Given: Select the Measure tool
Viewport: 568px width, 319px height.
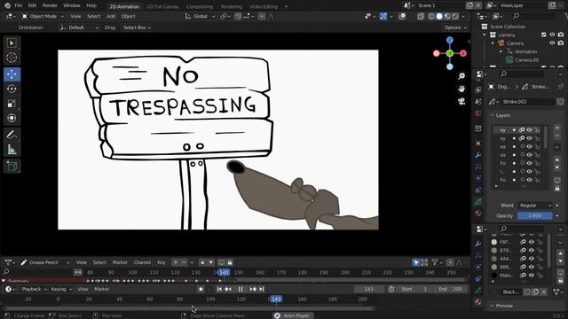Looking at the screenshot, I should [x=12, y=150].
